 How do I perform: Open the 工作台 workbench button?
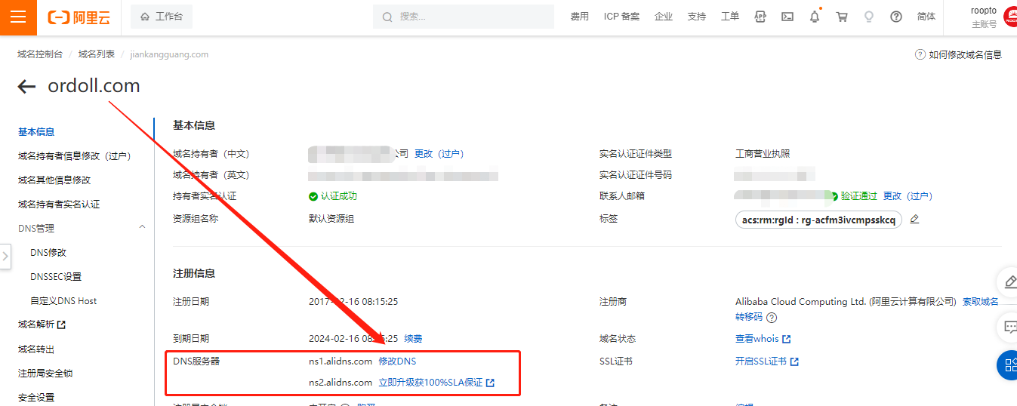pyautogui.click(x=162, y=17)
